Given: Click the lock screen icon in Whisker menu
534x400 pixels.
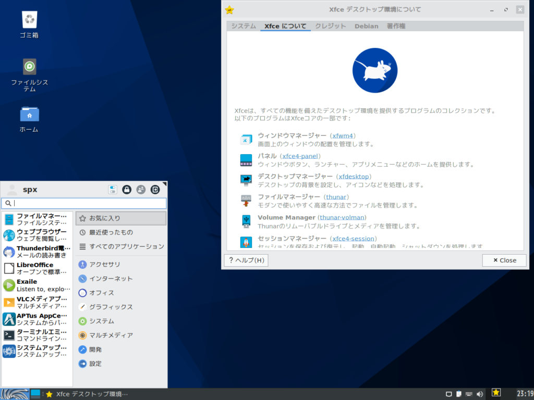Looking at the screenshot, I should click(127, 189).
